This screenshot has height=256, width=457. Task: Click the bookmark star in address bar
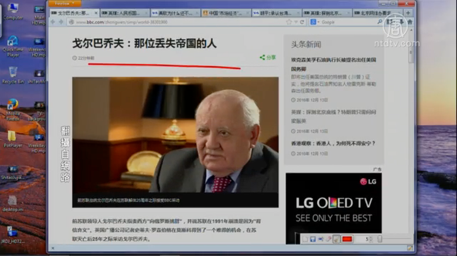288,22
